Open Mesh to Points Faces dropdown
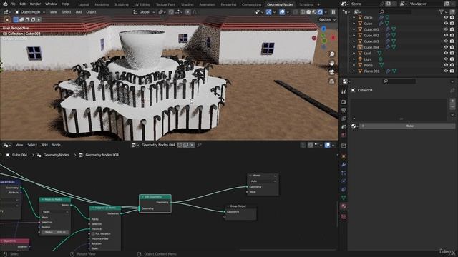 click(x=55, y=212)
